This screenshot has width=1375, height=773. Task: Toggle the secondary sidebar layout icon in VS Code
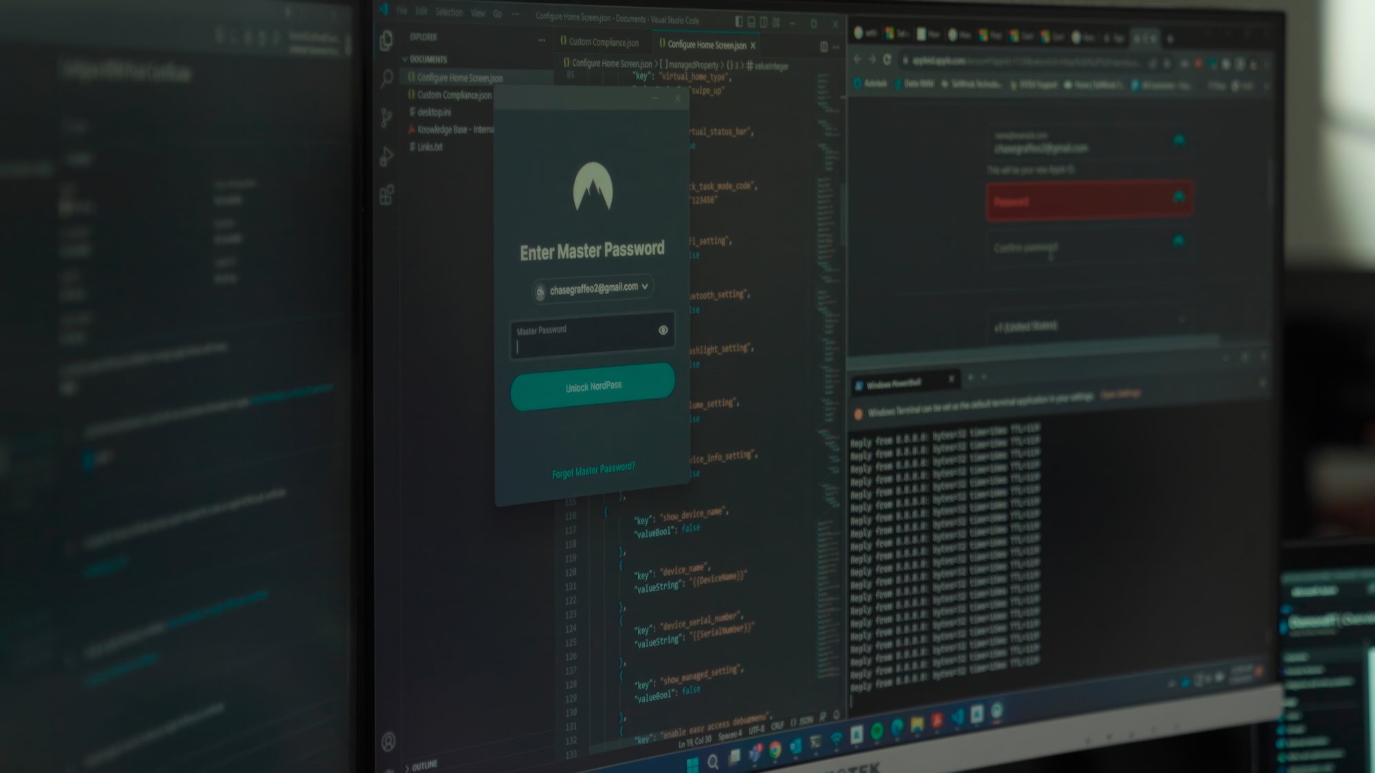point(763,22)
